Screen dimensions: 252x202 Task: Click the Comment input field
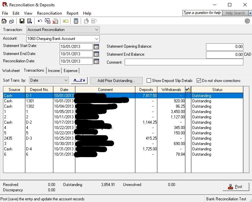(x=184, y=62)
